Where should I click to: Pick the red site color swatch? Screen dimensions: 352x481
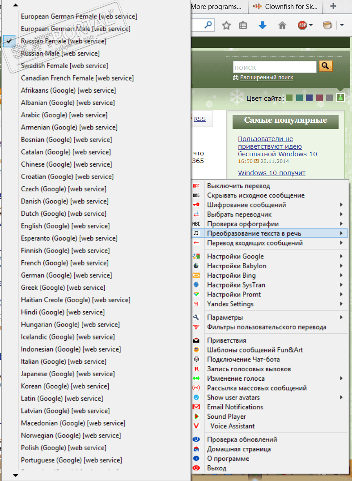click(x=319, y=98)
